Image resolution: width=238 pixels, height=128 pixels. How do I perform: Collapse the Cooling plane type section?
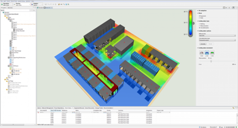click(198, 21)
